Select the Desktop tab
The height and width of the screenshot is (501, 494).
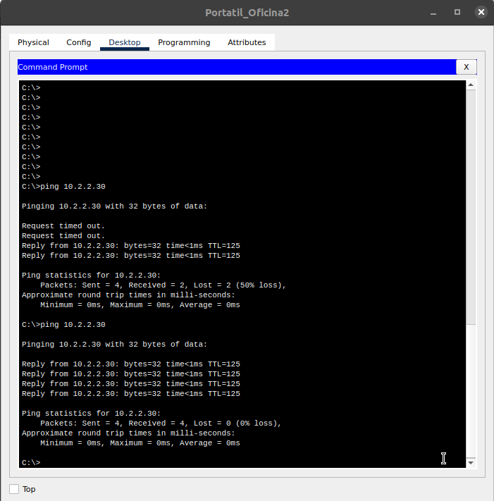[124, 42]
